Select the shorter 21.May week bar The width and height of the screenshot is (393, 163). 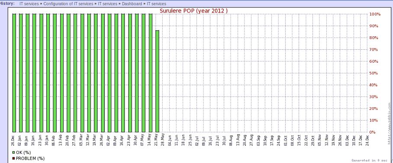[x=157, y=81]
